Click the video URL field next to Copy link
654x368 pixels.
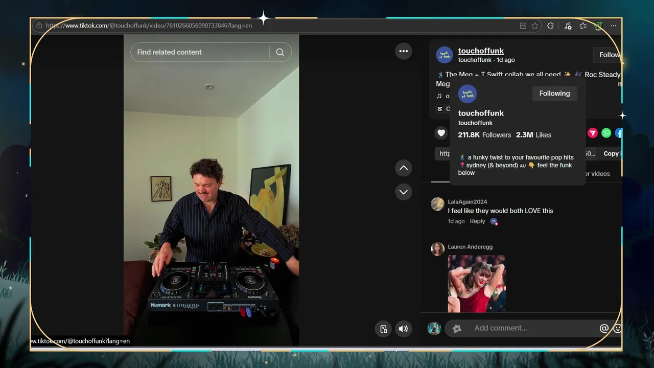point(516,153)
